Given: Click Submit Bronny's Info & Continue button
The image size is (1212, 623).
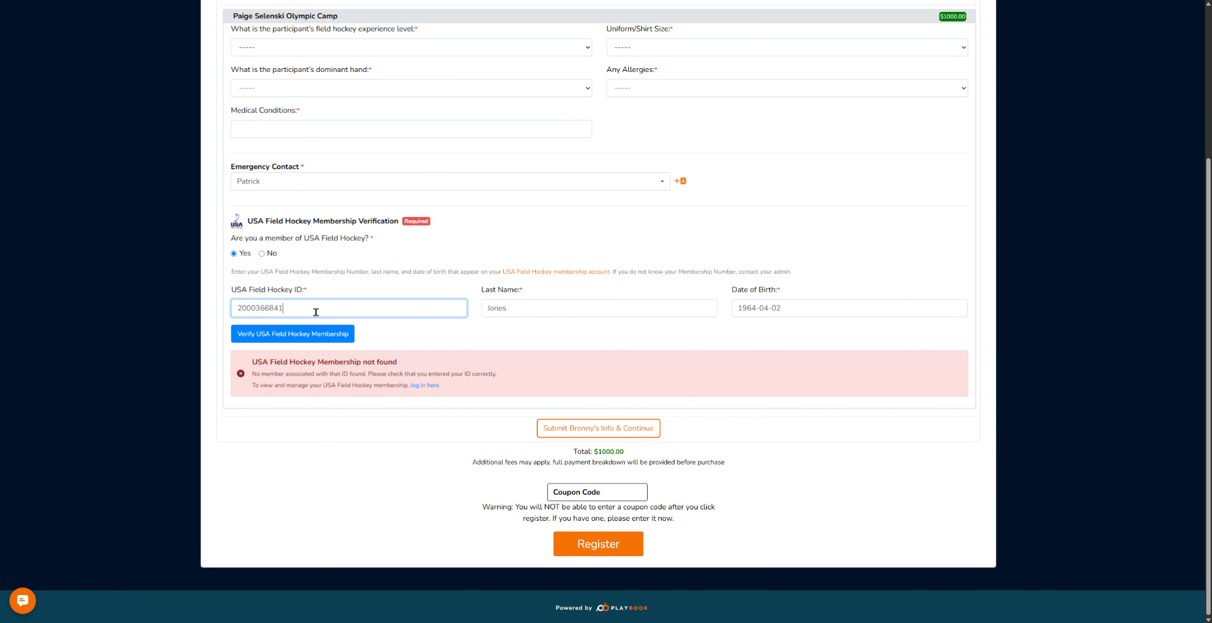Looking at the screenshot, I should (598, 429).
